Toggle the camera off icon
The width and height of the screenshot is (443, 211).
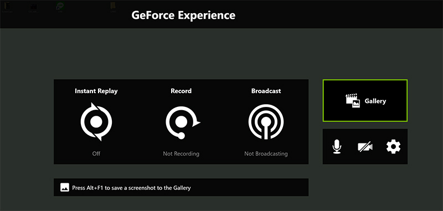tap(365, 147)
